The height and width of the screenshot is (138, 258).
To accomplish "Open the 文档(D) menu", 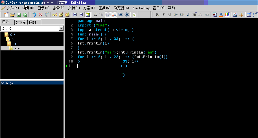I will pyautogui.click(x=74, y=8).
